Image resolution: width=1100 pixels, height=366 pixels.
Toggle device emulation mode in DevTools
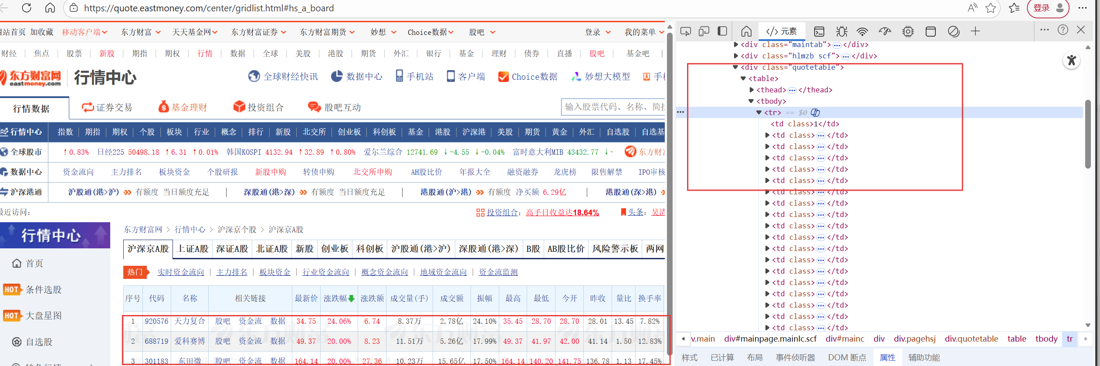tap(704, 31)
